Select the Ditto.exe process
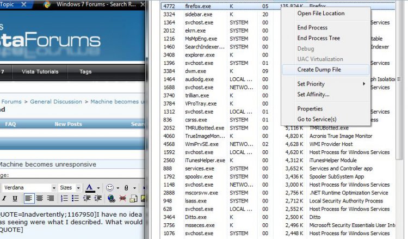This screenshot has width=408, height=239. [x=196, y=217]
